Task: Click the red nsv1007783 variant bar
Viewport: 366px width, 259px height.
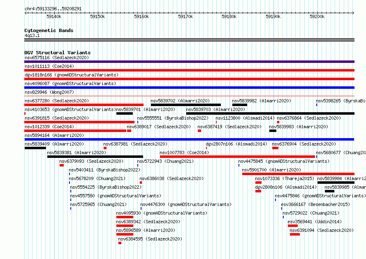Action: tap(237, 157)
